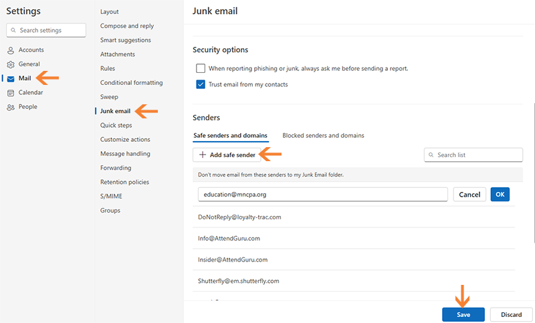Click the General gear icon

(11, 64)
